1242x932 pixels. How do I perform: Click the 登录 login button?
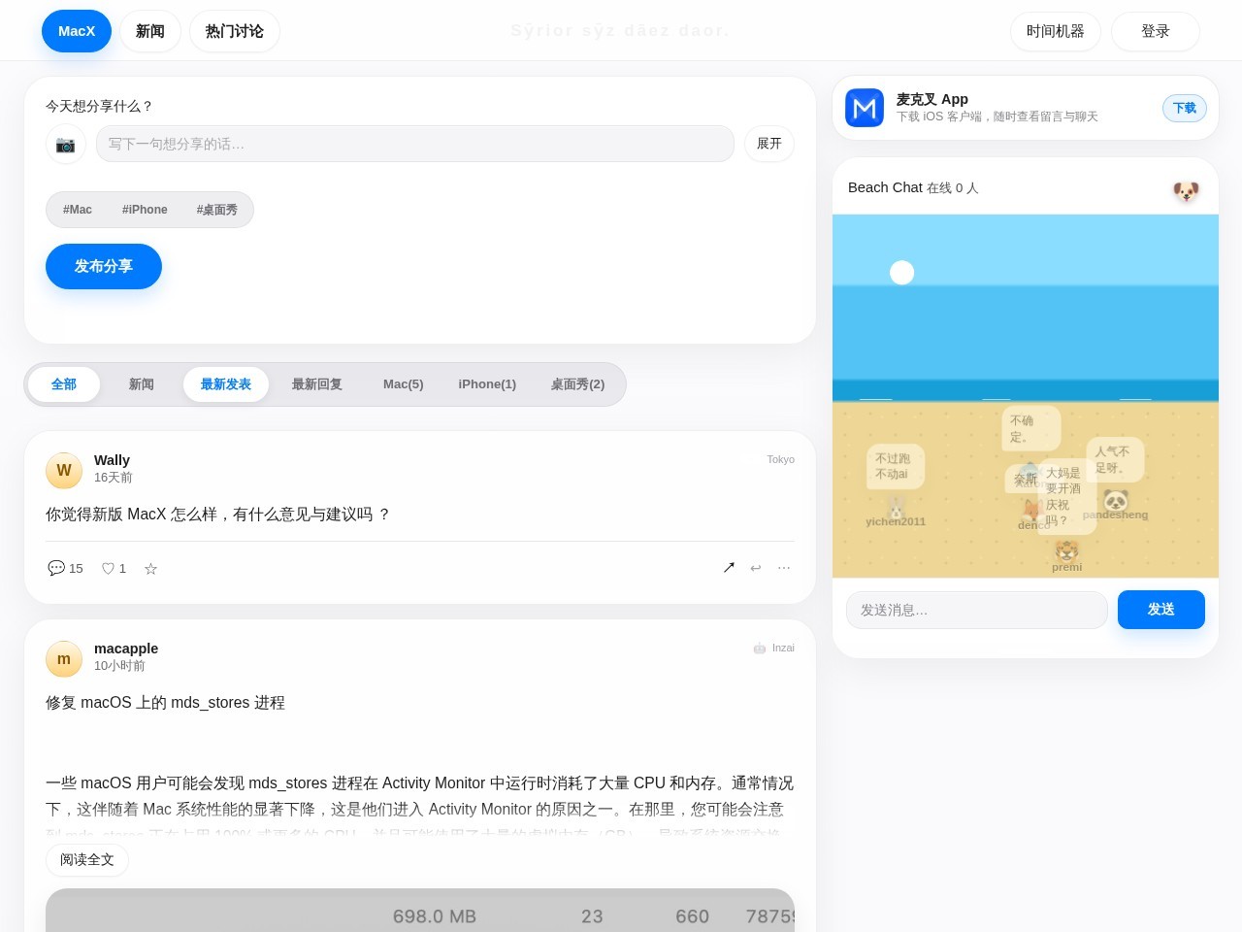[1156, 31]
